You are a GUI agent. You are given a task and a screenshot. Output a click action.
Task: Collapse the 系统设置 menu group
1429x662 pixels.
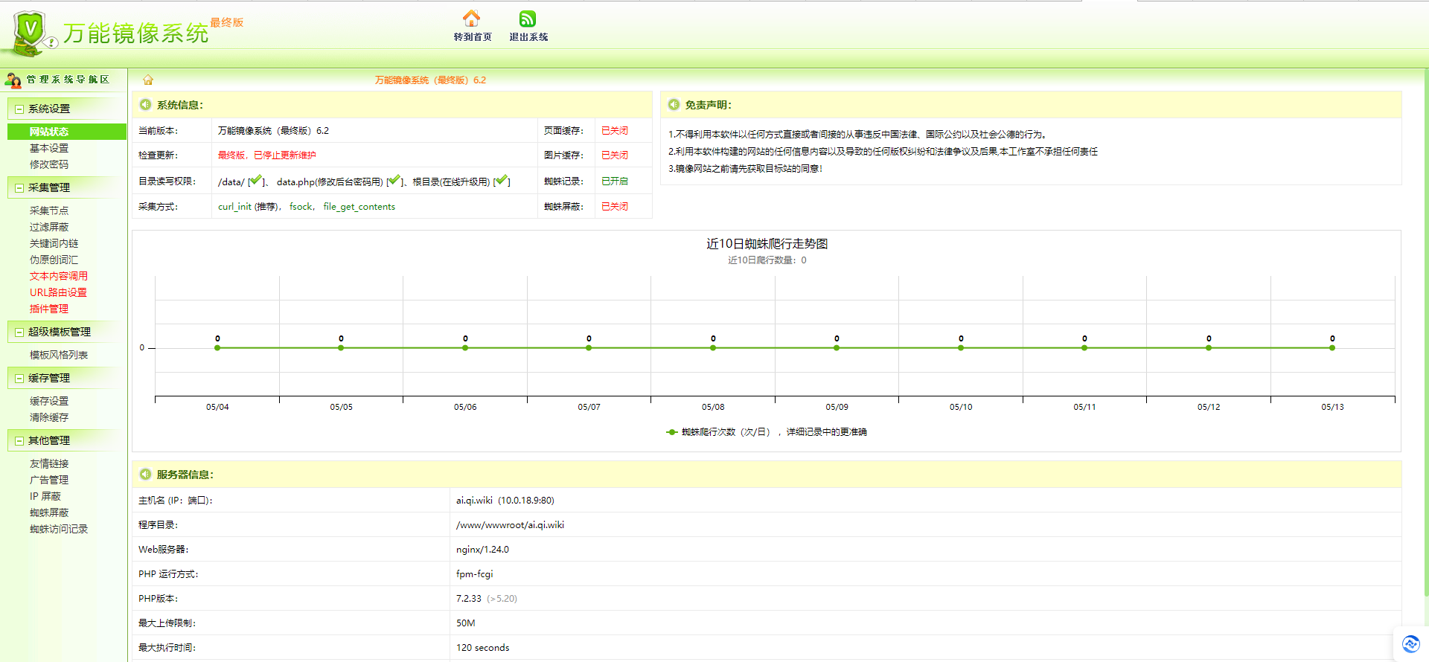pyautogui.click(x=19, y=109)
